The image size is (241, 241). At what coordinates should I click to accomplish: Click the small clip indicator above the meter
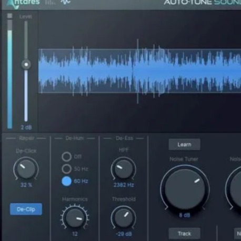pyautogui.click(x=10, y=16)
